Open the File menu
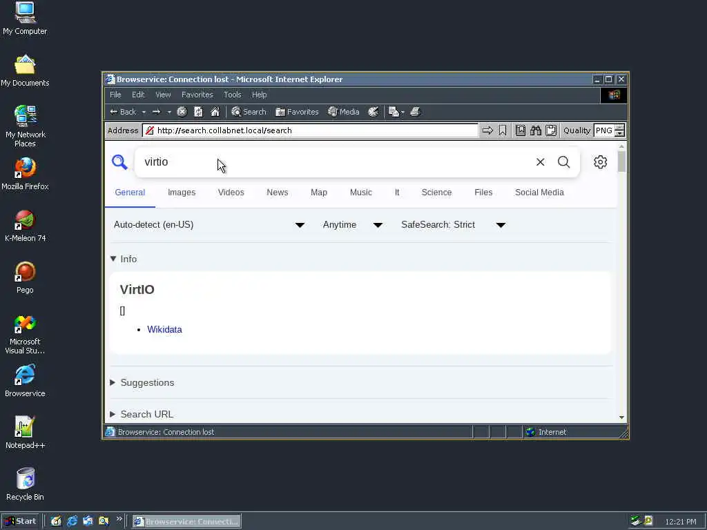Image resolution: width=707 pixels, height=530 pixels. tap(115, 95)
